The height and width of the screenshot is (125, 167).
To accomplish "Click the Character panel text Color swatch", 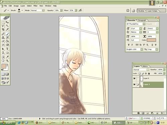I will point(151,40).
